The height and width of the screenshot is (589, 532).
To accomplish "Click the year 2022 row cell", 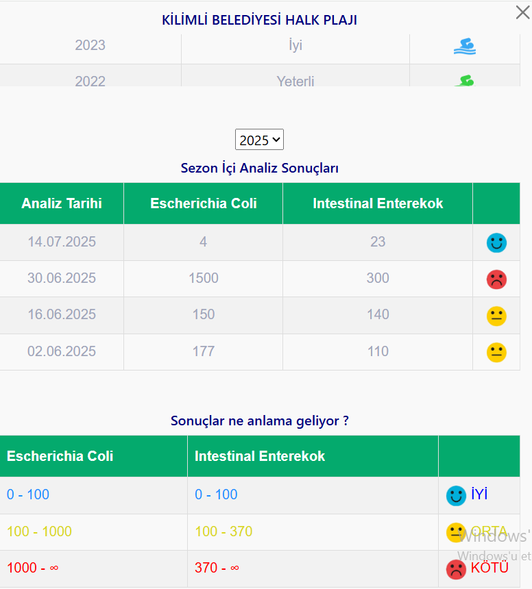I will (90, 80).
